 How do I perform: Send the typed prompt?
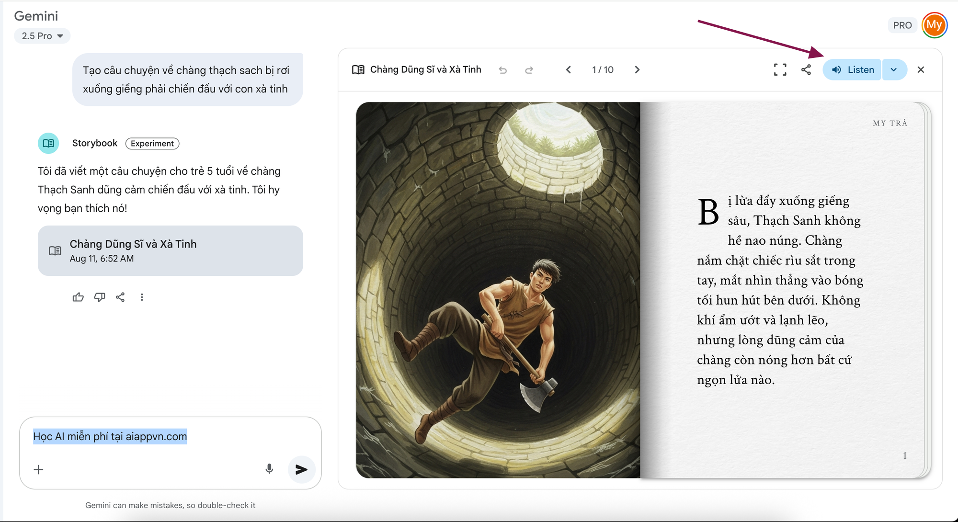[301, 469]
